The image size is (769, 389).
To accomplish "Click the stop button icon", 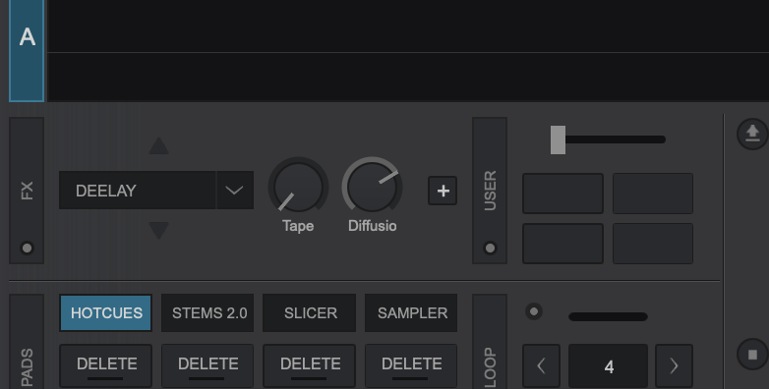I will tap(752, 355).
